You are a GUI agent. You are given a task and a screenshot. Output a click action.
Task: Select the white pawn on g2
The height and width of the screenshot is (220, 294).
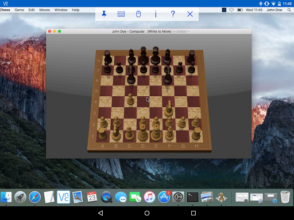(x=182, y=122)
